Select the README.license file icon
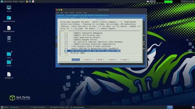The image size is (195, 109). [9, 28]
